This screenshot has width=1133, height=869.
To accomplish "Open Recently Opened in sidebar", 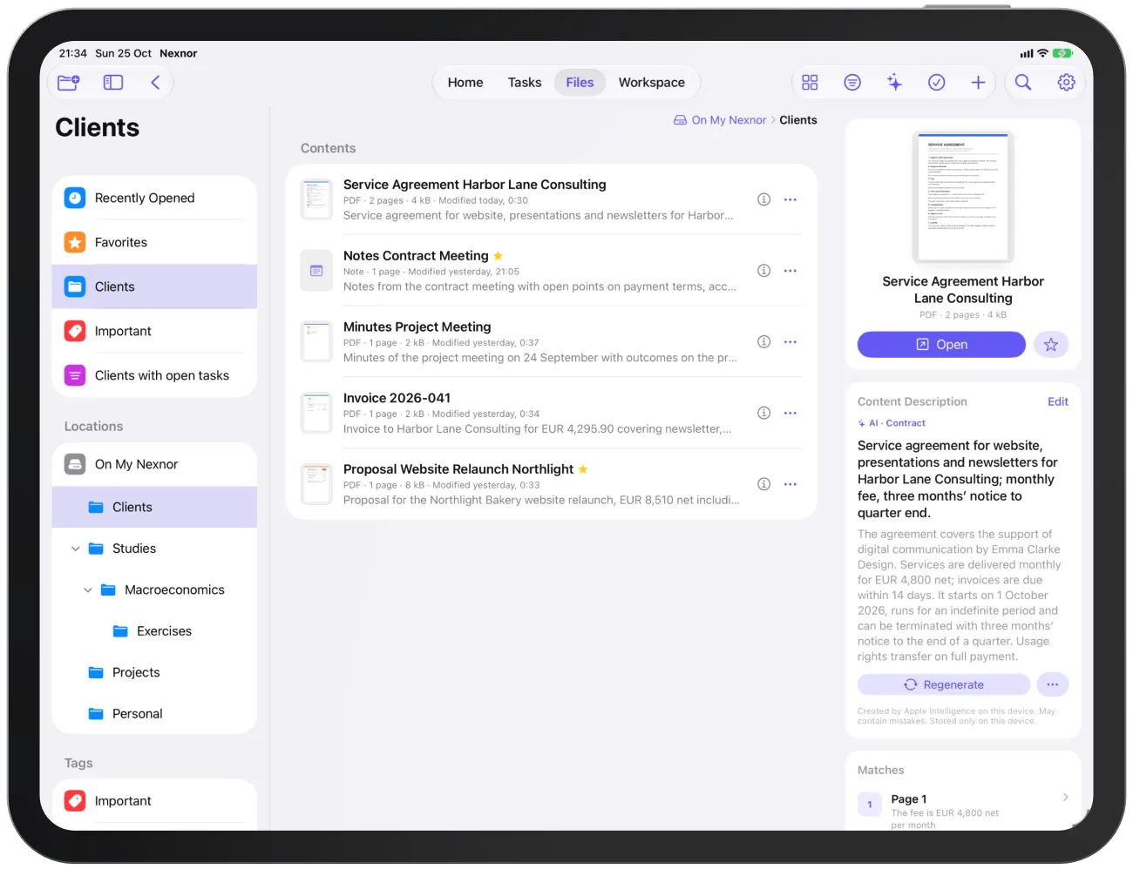I will tap(155, 199).
